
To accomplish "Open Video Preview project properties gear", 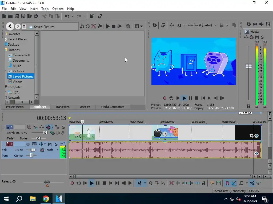I will [155, 25].
